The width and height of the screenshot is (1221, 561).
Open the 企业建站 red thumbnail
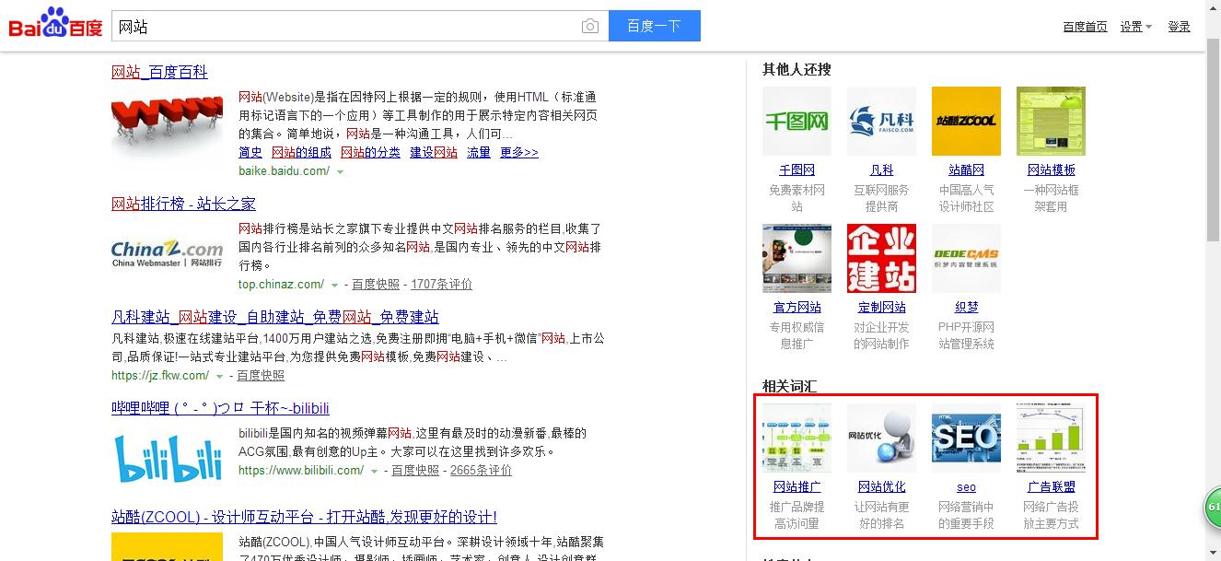881,259
